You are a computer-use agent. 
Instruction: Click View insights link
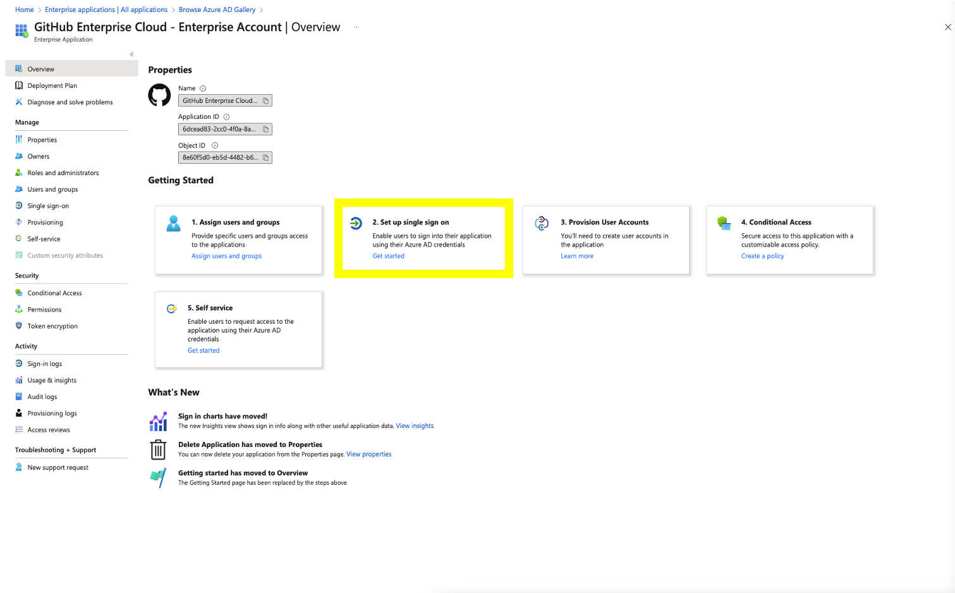point(415,426)
